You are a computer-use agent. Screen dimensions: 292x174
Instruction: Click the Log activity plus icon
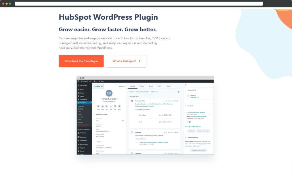coord(111,106)
